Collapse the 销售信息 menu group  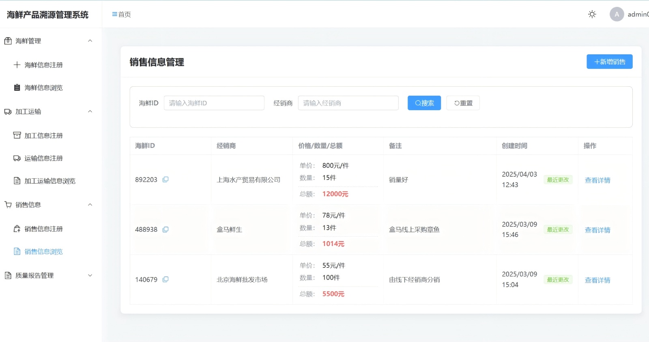90,205
